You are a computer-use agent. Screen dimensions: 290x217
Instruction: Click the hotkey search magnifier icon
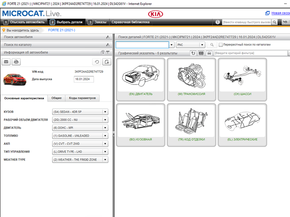coord(275,22)
